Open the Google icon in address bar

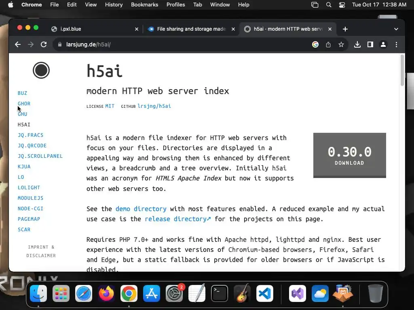315,44
